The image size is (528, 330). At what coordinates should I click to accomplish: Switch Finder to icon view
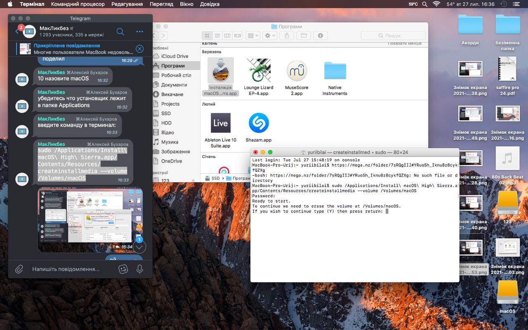click(207, 35)
